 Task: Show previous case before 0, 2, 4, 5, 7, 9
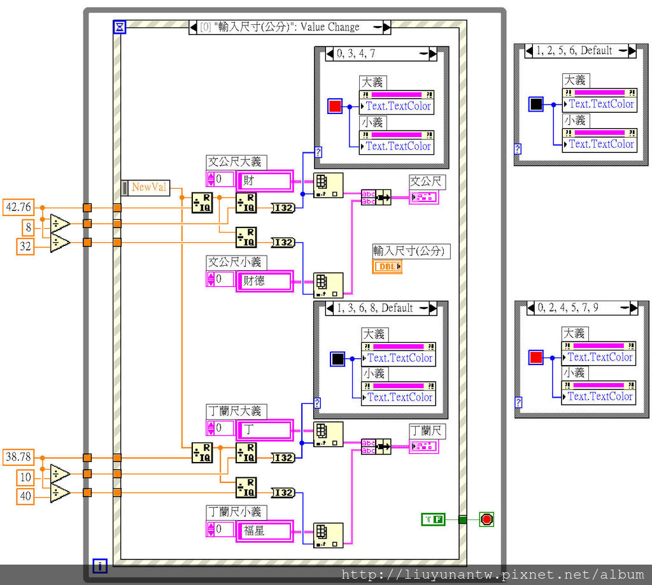[531, 308]
